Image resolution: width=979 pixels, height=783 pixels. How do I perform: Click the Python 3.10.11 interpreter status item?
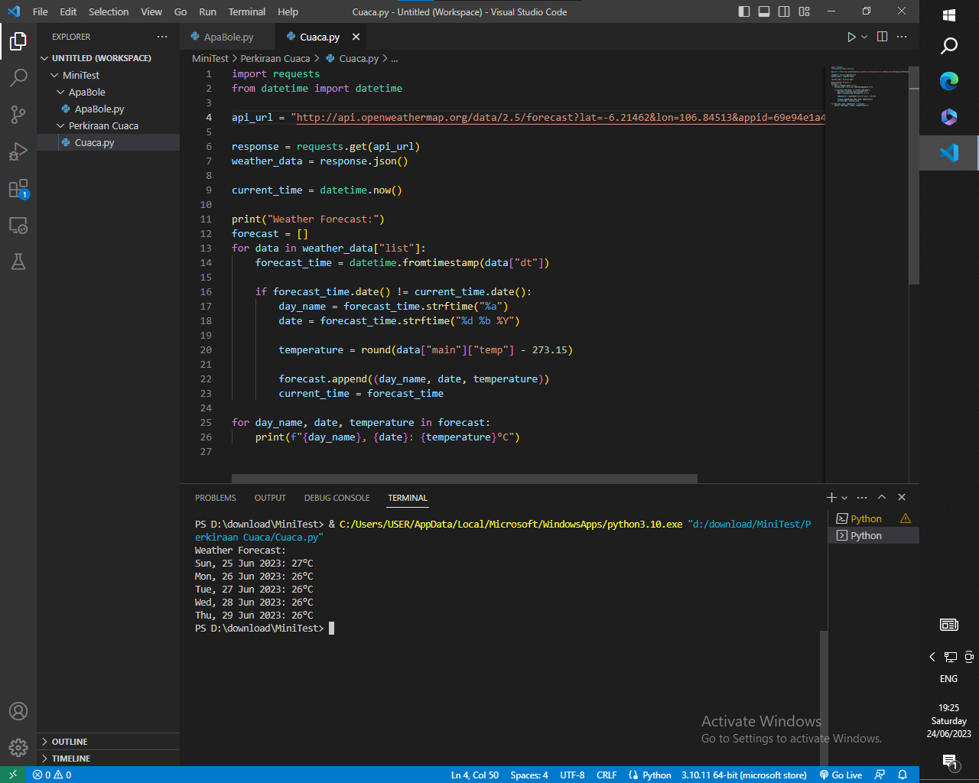coord(743,775)
